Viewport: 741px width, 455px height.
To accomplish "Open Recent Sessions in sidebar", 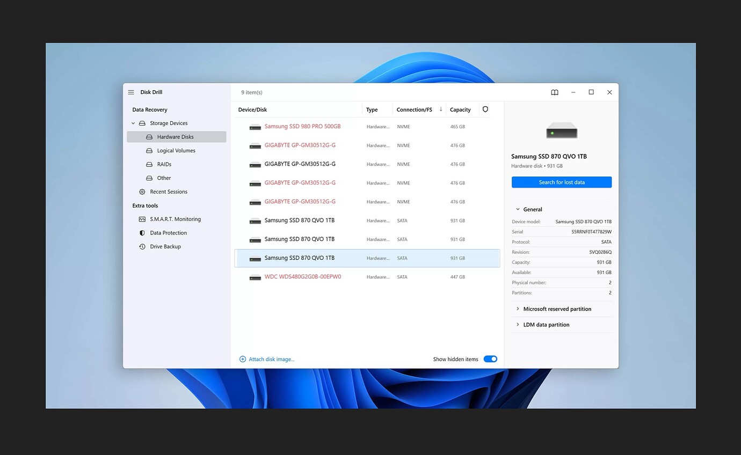I will coord(168,192).
